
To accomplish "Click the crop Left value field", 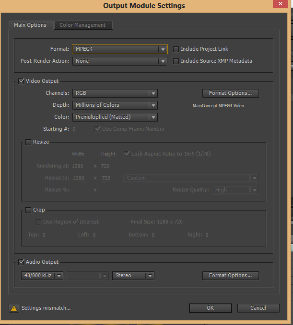I will [94, 235].
